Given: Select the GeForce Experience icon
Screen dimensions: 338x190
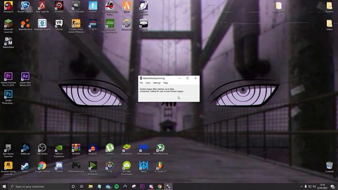Looking at the screenshot, I should coord(59,150).
